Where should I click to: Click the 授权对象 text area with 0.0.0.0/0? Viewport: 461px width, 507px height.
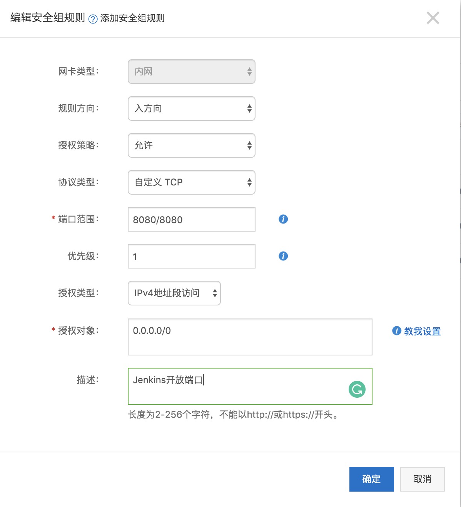point(250,337)
